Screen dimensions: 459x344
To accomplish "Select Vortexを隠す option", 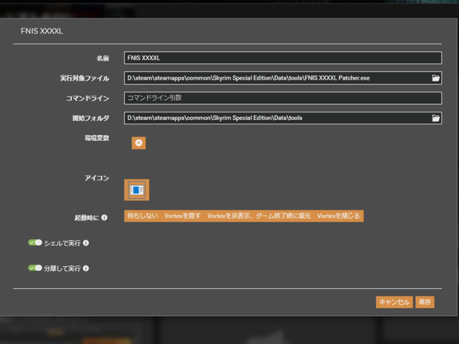I will point(182,216).
